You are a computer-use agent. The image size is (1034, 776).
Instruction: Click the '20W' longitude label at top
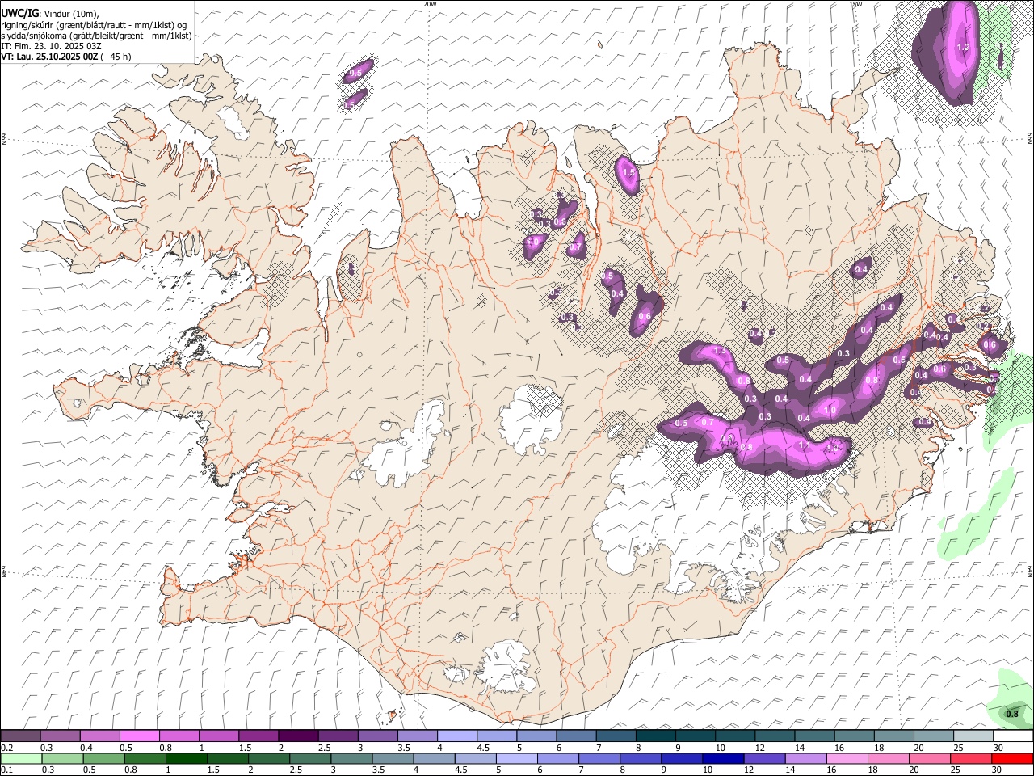[430, 4]
